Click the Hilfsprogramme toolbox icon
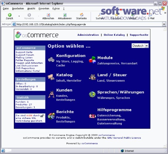Image resolution: width=168 pixels, height=154 pixels. coord(92,116)
